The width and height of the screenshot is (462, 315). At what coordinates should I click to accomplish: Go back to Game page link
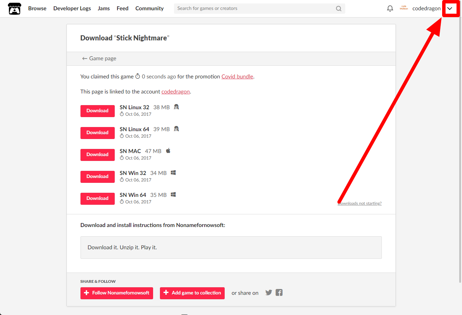(99, 59)
